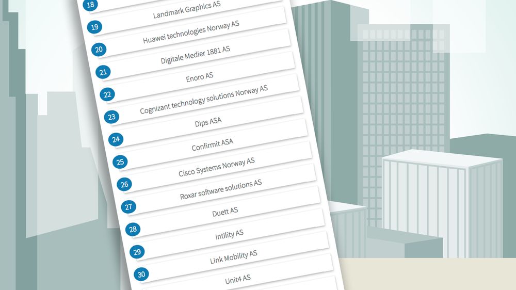The height and width of the screenshot is (290, 516).
Task: Click the Huawei technologies Norway AS entry
Action: (x=191, y=32)
